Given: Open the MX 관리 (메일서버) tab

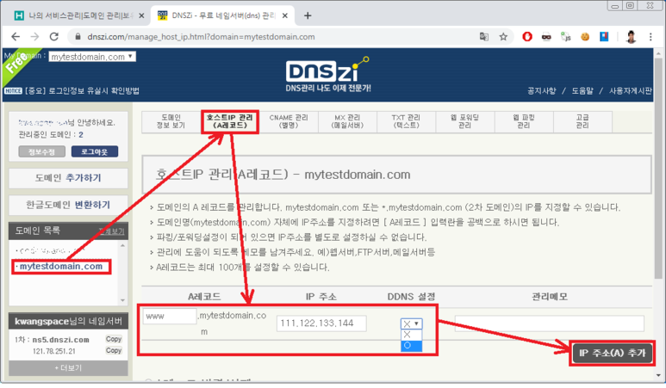Looking at the screenshot, I should coord(347,121).
